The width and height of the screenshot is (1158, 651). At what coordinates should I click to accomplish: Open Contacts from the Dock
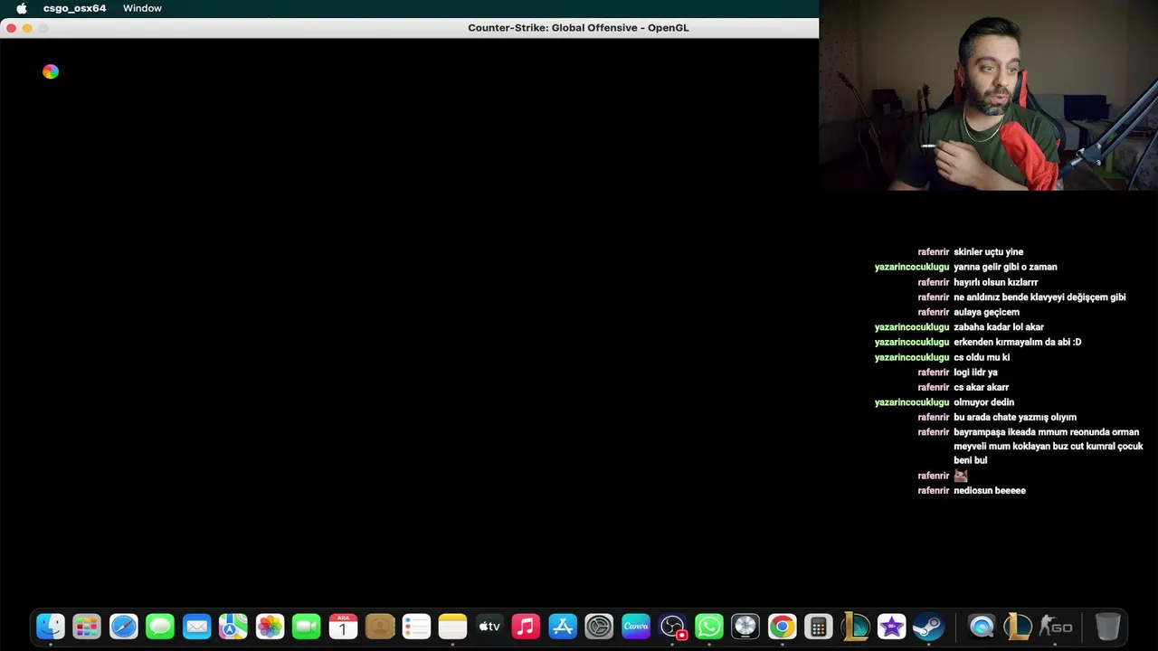tap(380, 627)
